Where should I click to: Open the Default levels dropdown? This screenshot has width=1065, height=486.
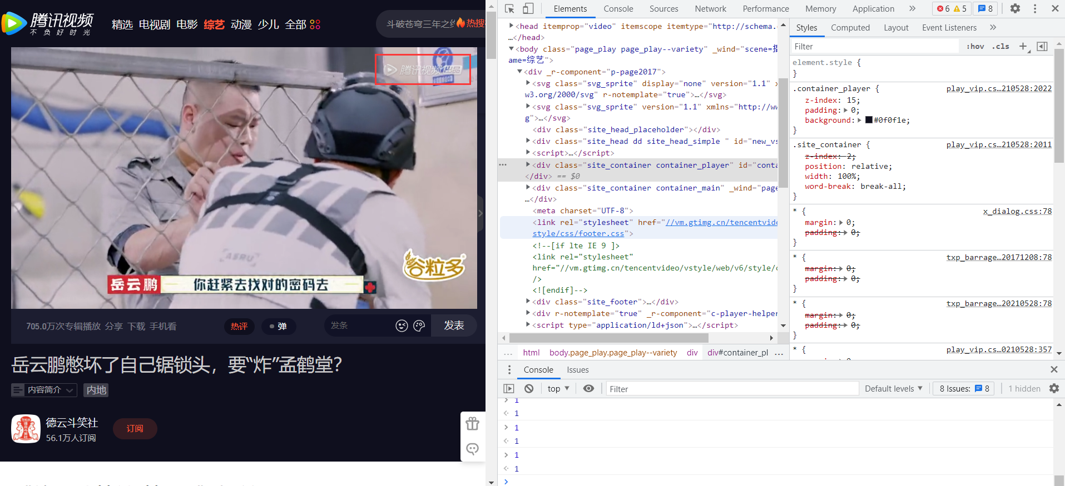pos(893,389)
